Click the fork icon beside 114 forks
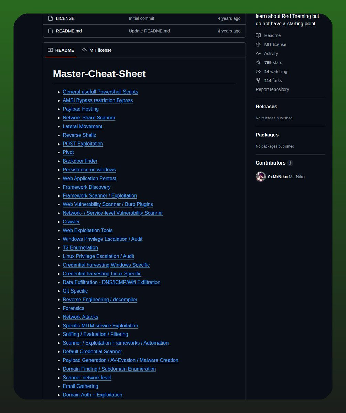Screen dimensions: 346x413 258,80
